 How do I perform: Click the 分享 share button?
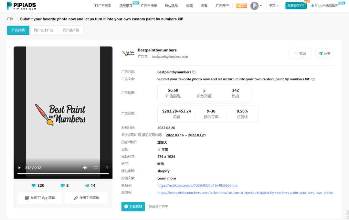(x=324, y=53)
